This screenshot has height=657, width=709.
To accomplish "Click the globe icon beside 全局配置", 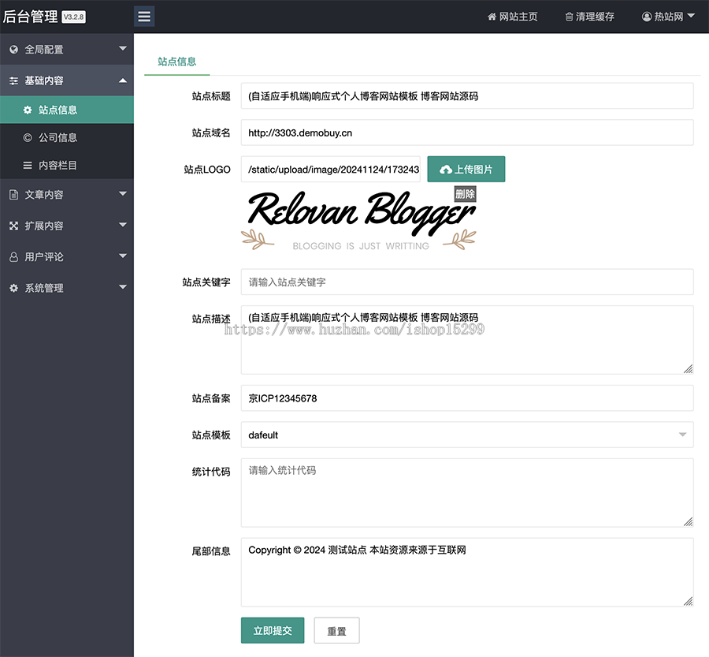I will 13,50.
